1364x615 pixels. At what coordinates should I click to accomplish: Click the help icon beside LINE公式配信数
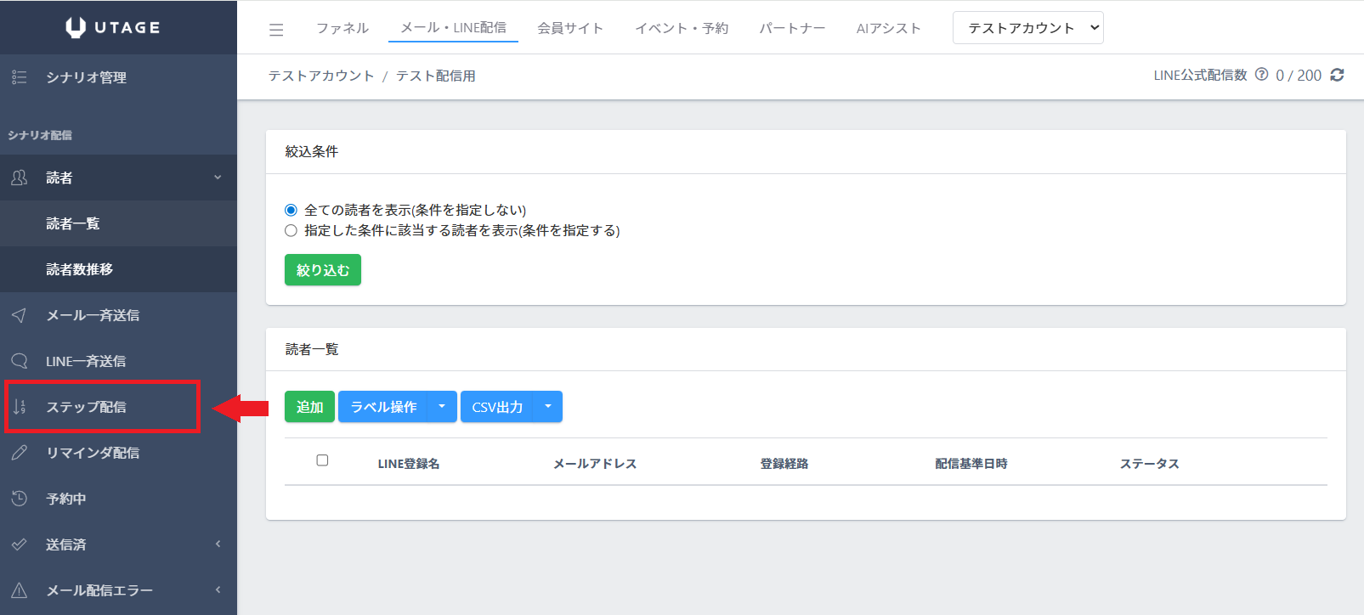[x=1261, y=75]
